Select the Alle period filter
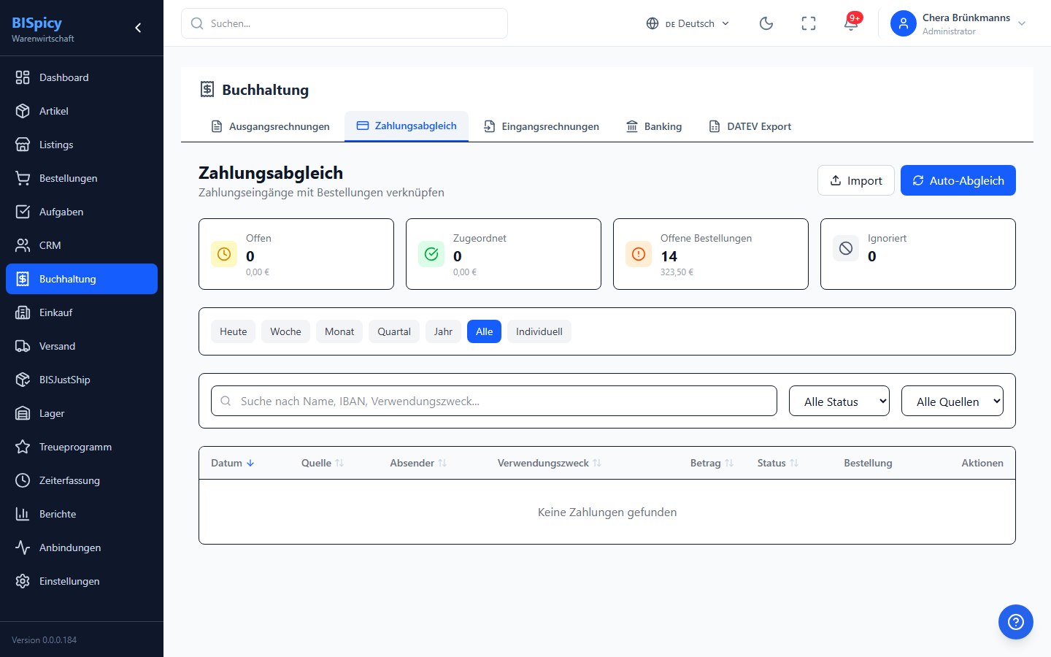This screenshot has width=1051, height=657. point(485,331)
